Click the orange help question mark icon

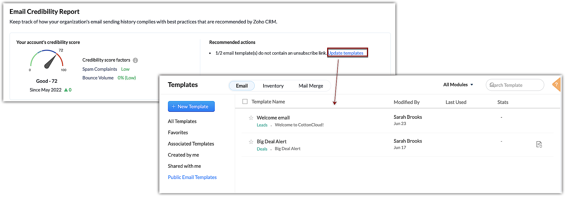tap(556, 84)
